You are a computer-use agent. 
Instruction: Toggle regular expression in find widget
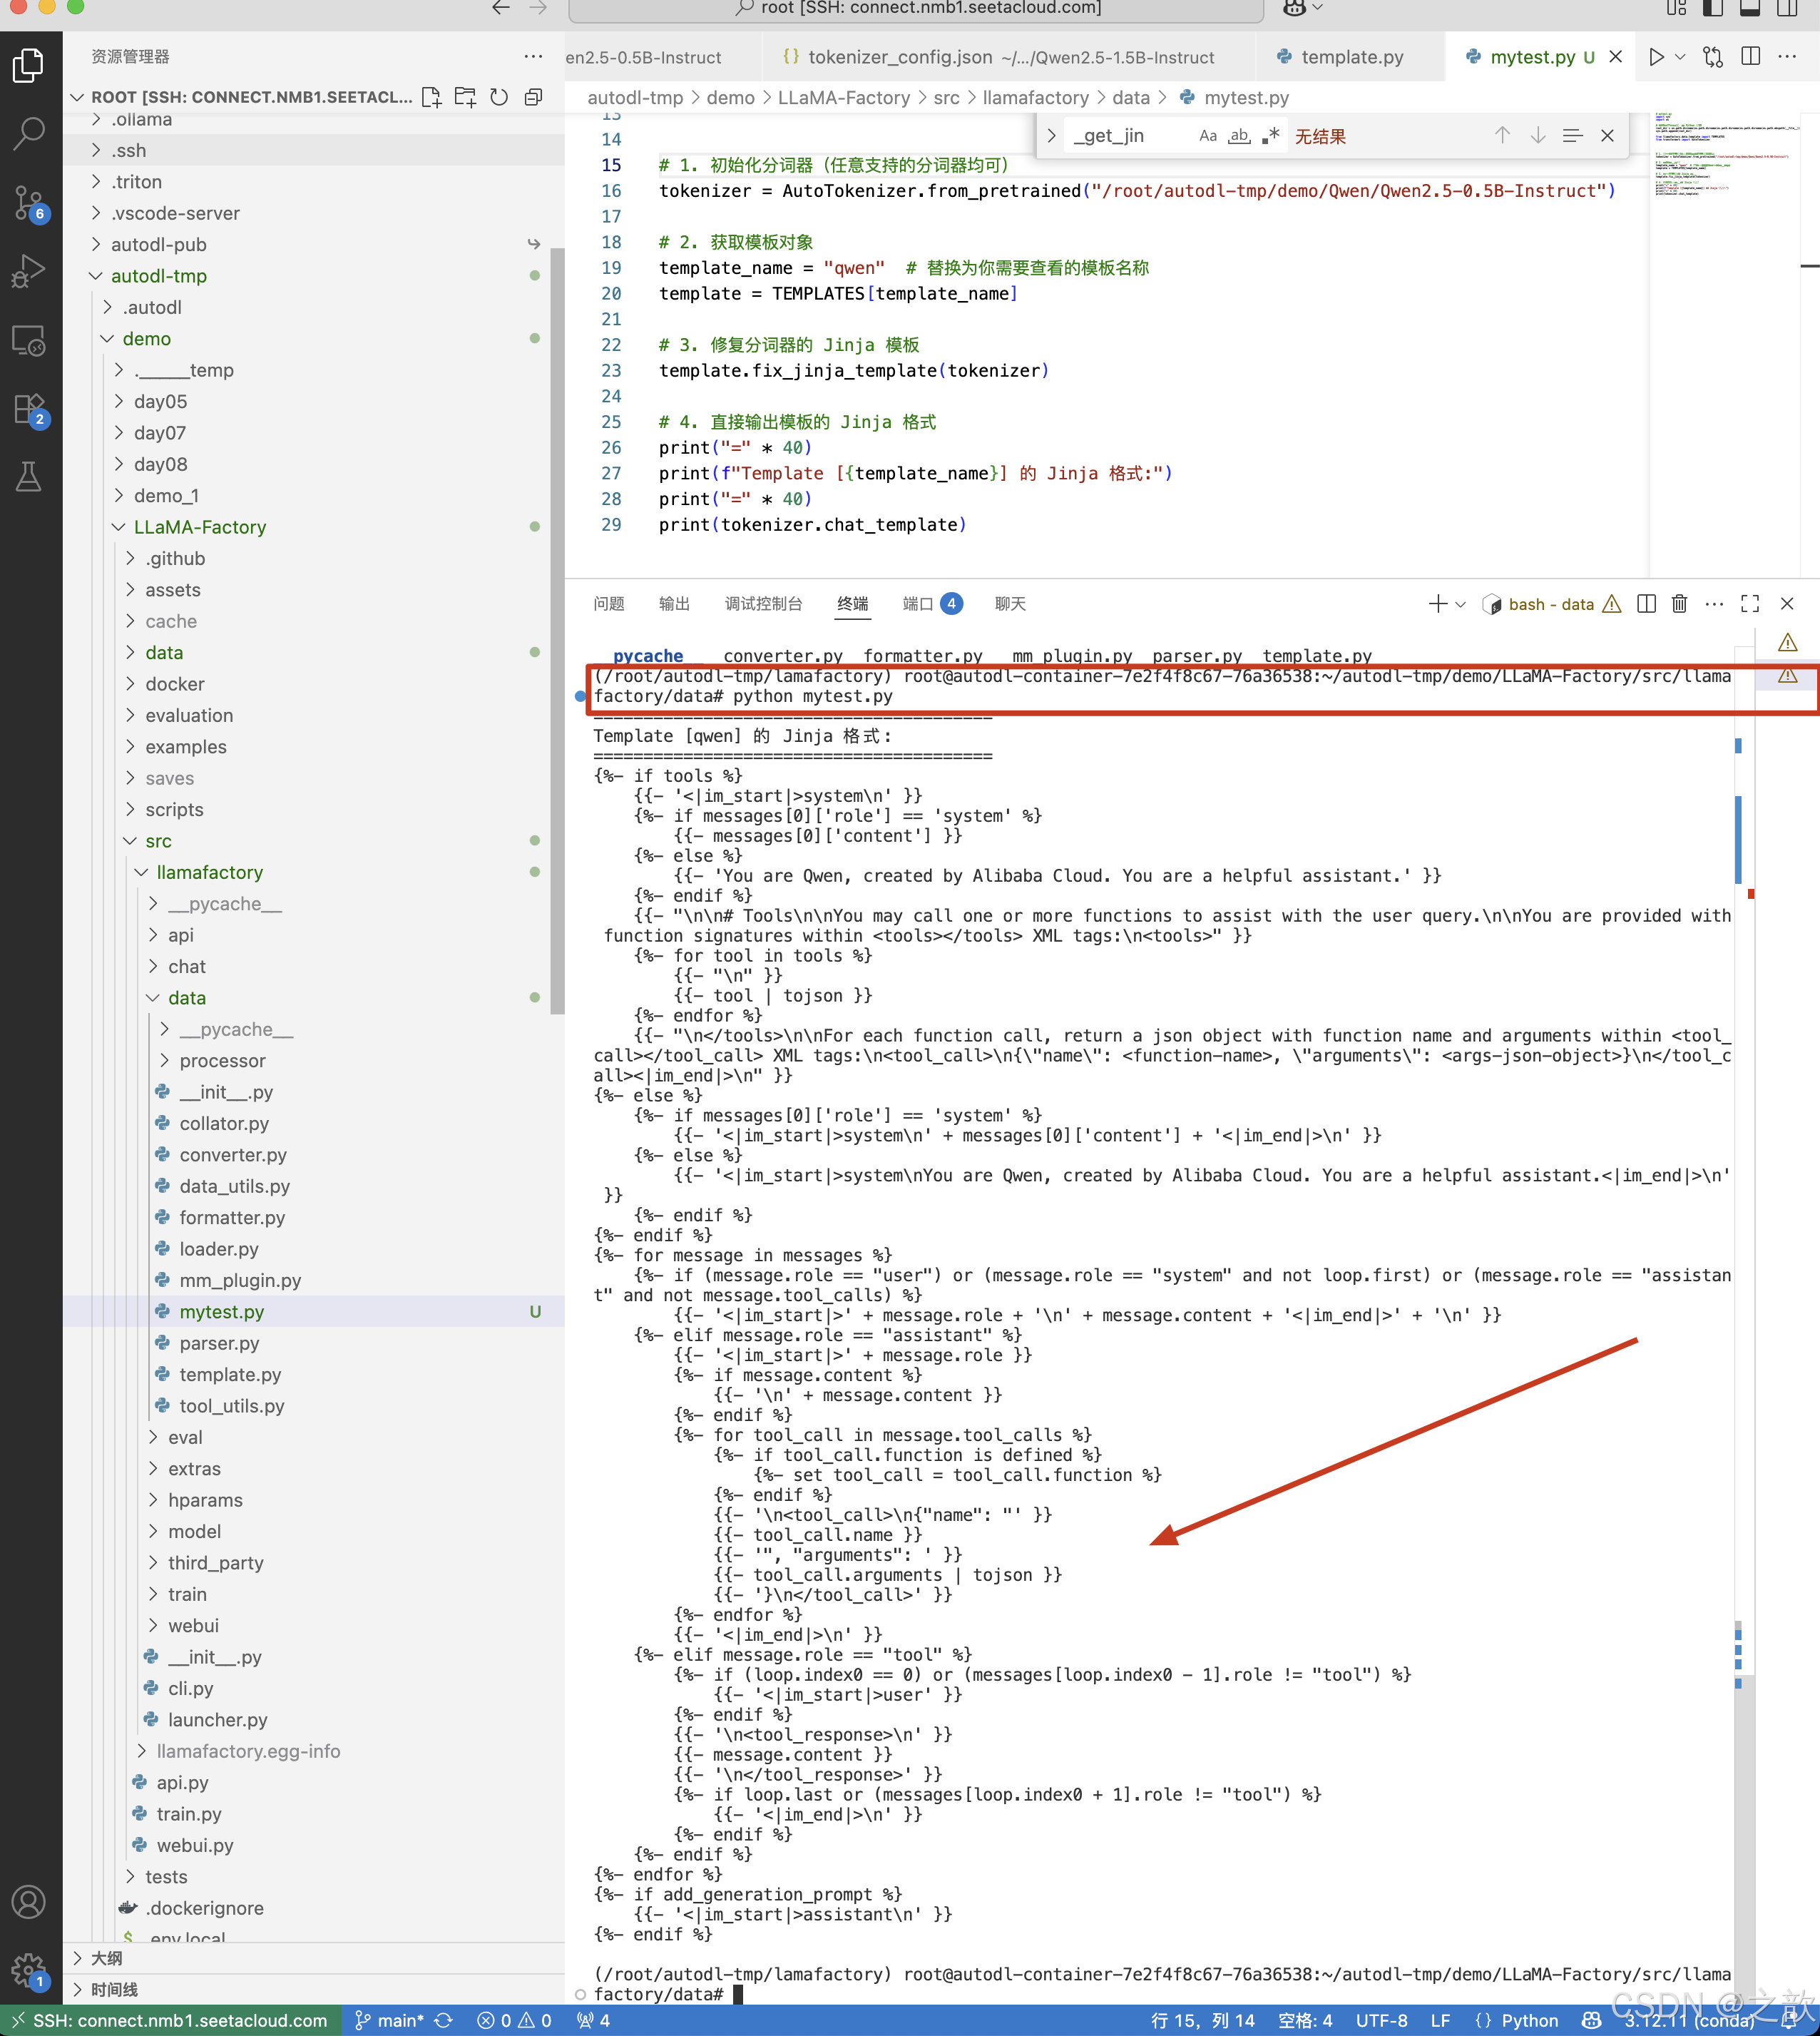tap(1271, 135)
